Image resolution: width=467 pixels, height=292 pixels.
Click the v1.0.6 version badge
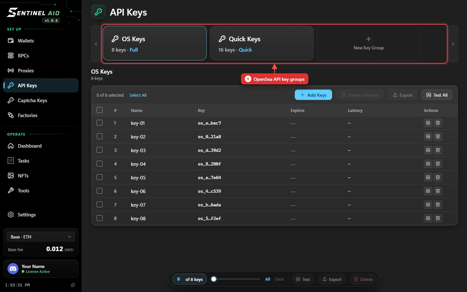tap(51, 20)
